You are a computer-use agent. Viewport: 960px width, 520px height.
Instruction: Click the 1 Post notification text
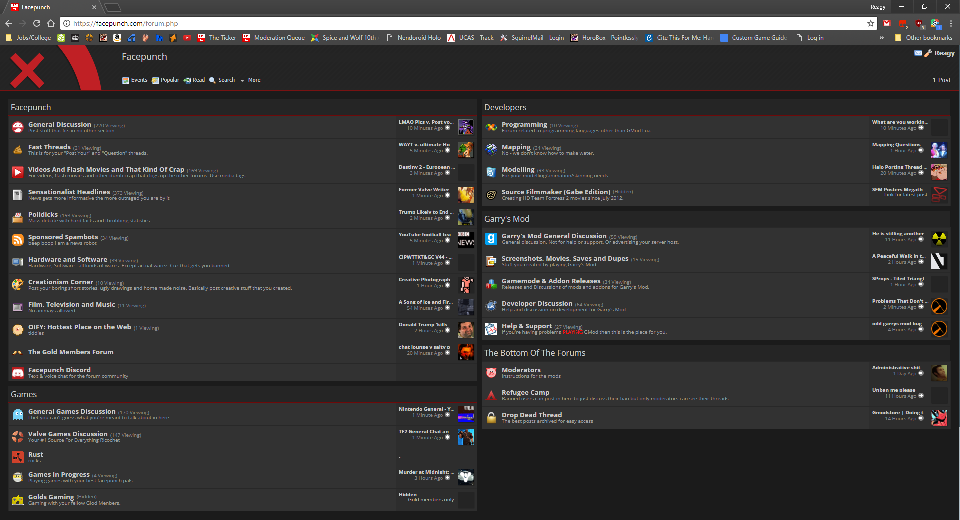pyautogui.click(x=941, y=80)
